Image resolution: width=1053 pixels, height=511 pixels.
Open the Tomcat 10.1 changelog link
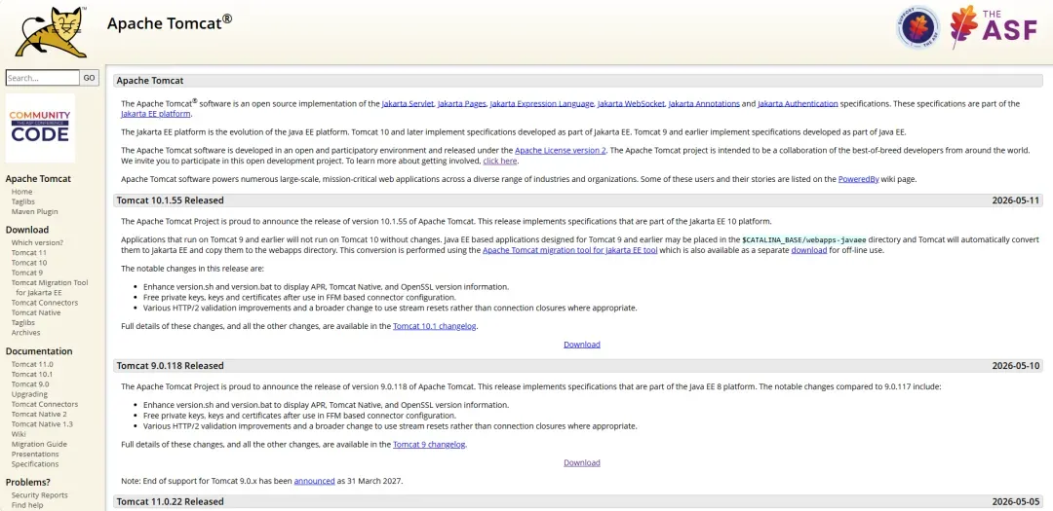(x=435, y=327)
